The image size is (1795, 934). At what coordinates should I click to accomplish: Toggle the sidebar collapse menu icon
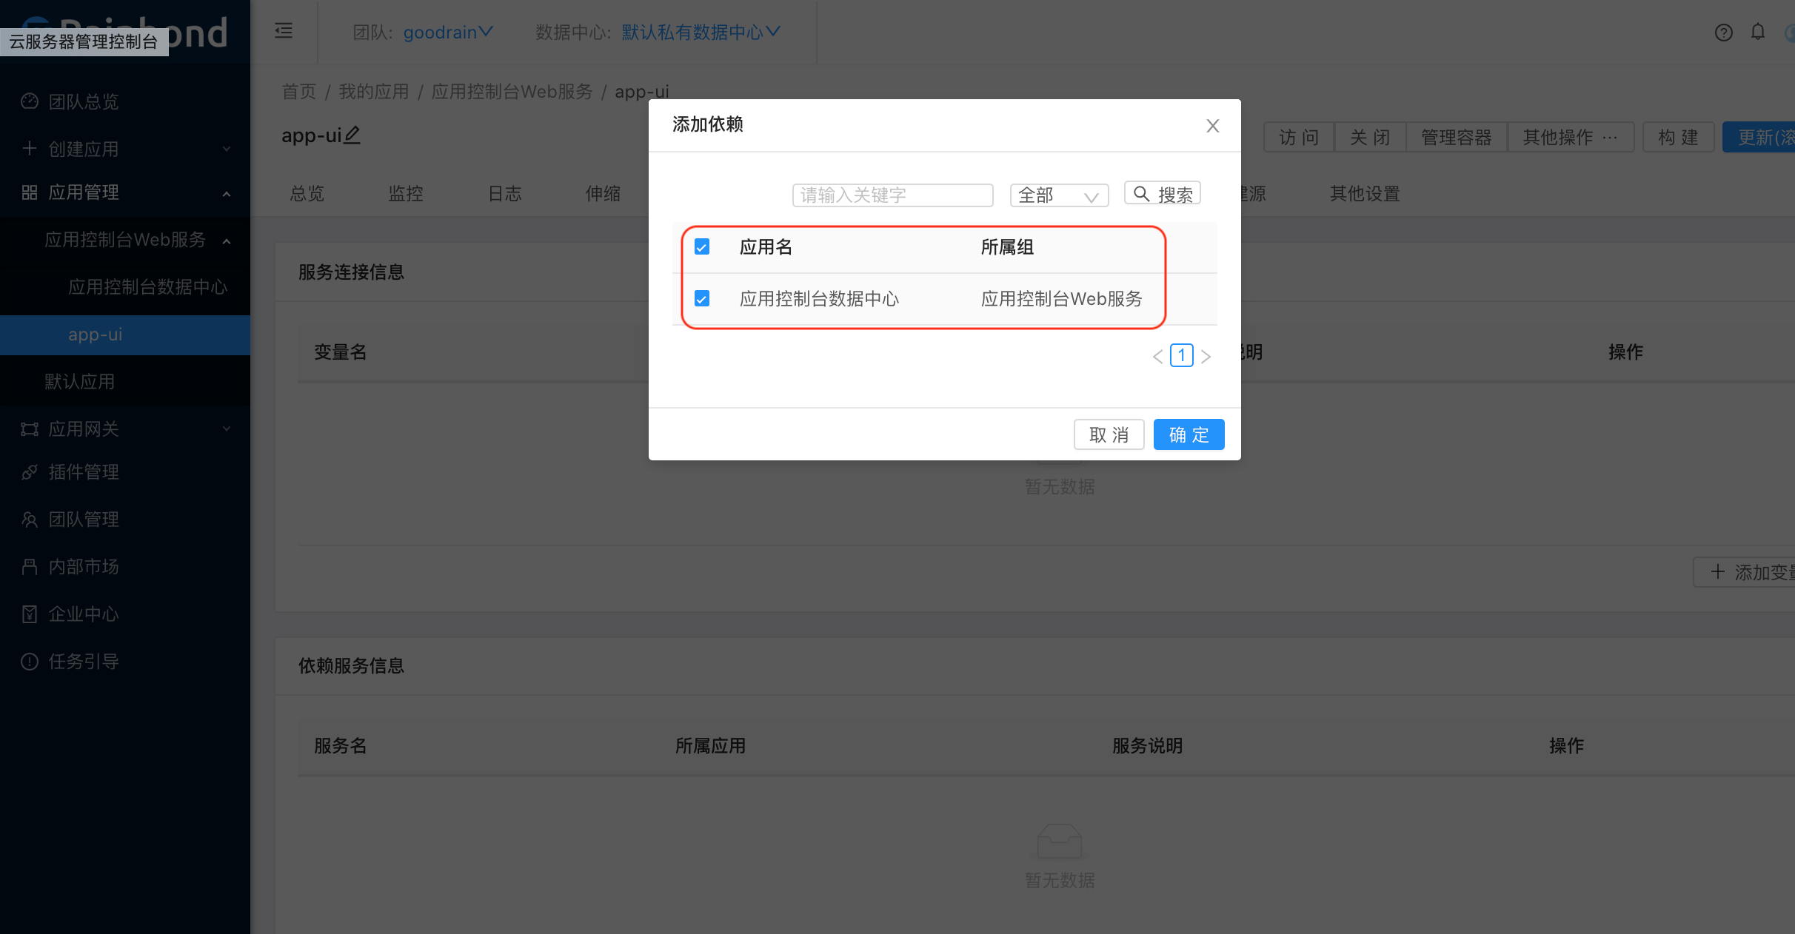coord(284,31)
